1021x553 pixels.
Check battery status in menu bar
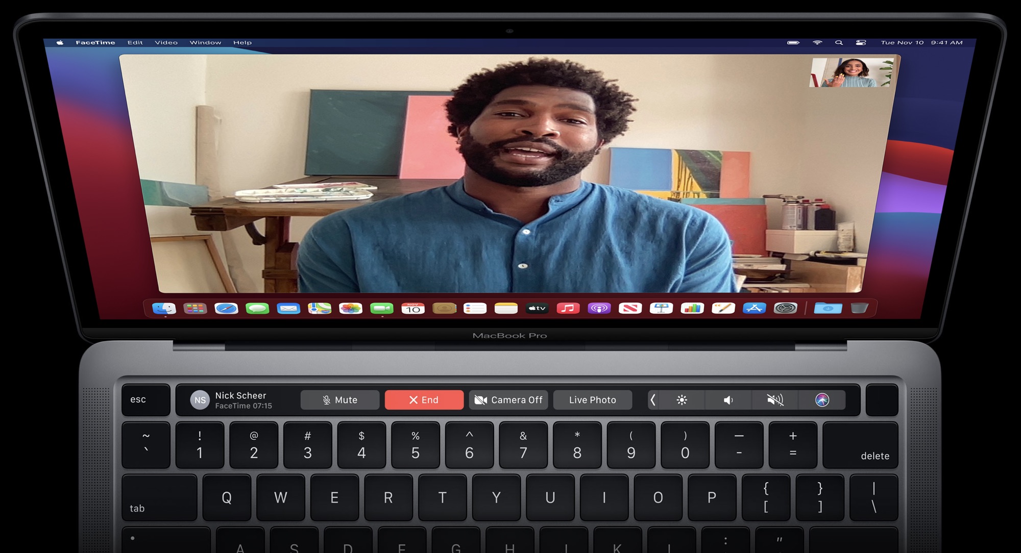click(x=787, y=45)
